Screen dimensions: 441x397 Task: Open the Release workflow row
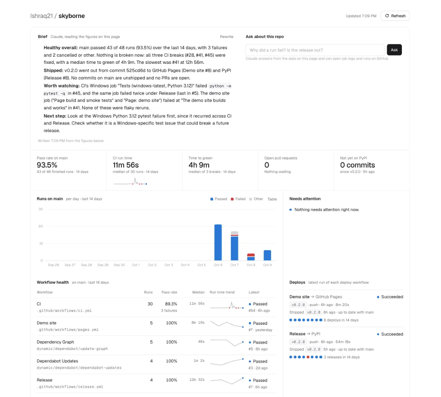157,383
